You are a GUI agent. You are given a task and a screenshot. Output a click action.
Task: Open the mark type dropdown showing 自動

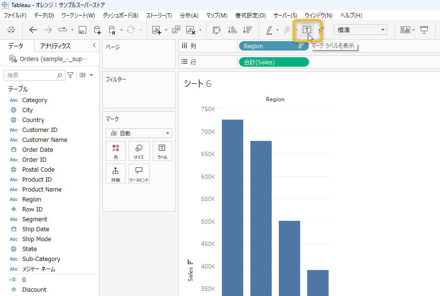coord(139,133)
